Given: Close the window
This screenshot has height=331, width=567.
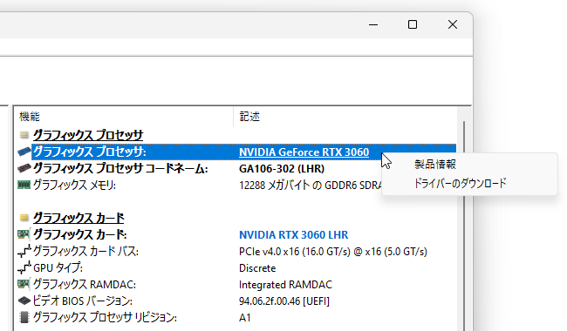Looking at the screenshot, I should [453, 25].
